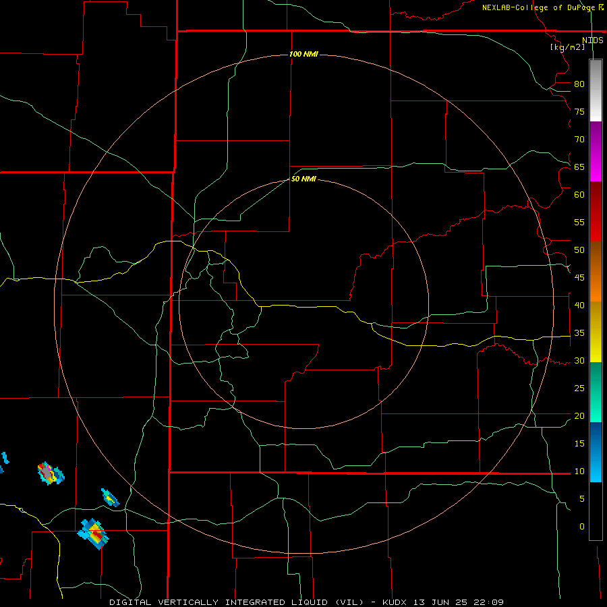The width and height of the screenshot is (607, 607).
Task: Click the NIDS label above the scale
Action: pos(593,40)
